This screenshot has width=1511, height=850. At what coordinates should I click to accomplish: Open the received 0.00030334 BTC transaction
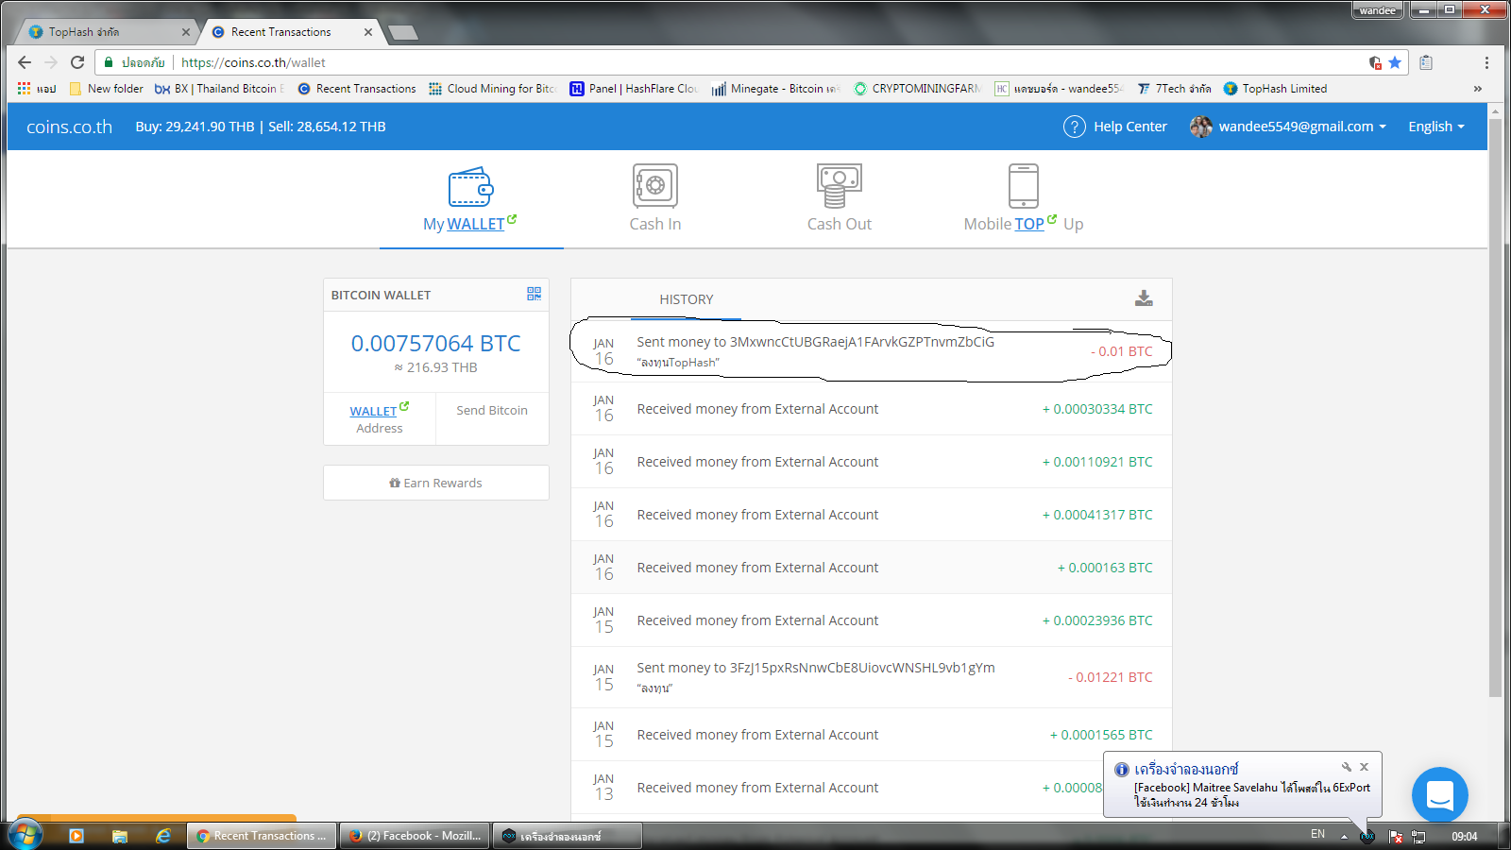(872, 409)
